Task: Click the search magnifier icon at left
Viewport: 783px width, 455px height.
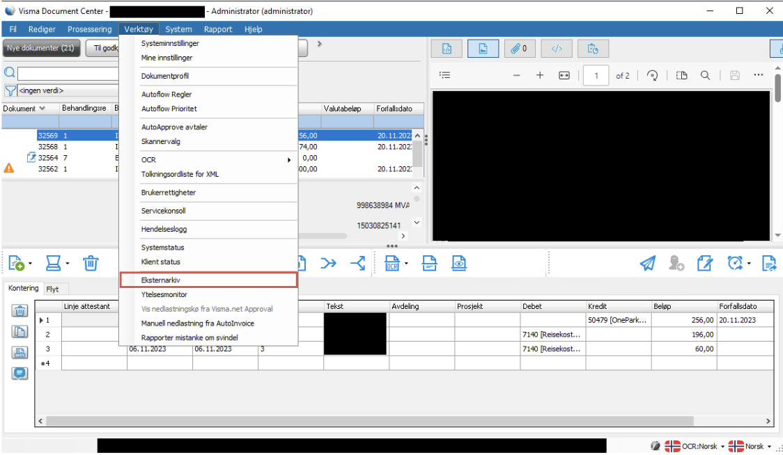Action: [x=10, y=73]
